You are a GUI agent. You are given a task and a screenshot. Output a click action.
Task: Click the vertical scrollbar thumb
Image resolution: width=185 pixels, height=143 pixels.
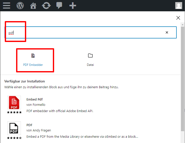[x=182, y=79]
